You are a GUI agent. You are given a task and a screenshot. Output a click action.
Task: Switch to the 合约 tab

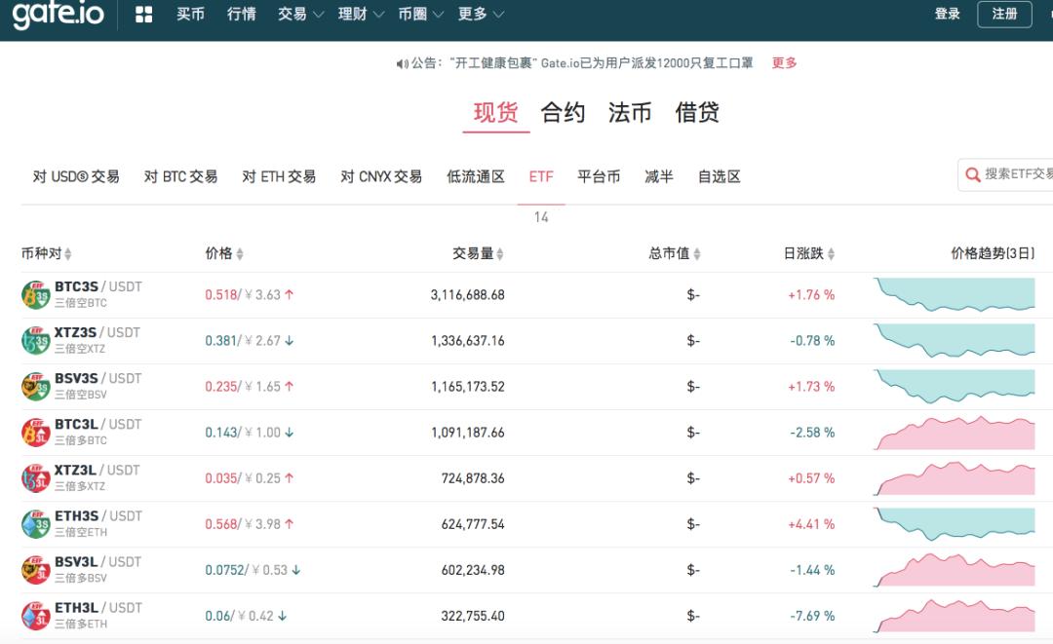563,112
